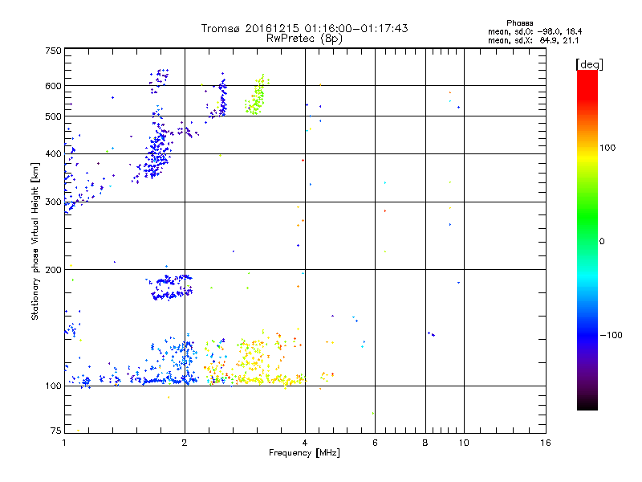Click the x-axis '1' tick label
The width and height of the screenshot is (642, 482).
pos(64,443)
